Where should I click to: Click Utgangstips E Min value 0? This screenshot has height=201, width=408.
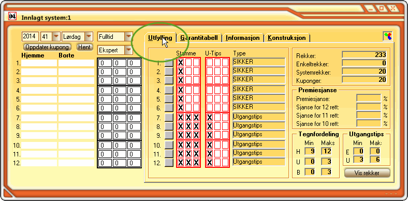(359, 151)
